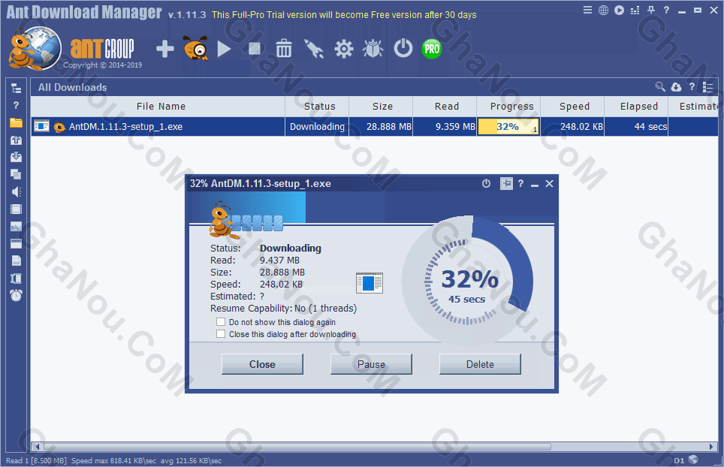The width and height of the screenshot is (724, 467).
Task: Pause the download in the dialog
Action: coord(371,364)
